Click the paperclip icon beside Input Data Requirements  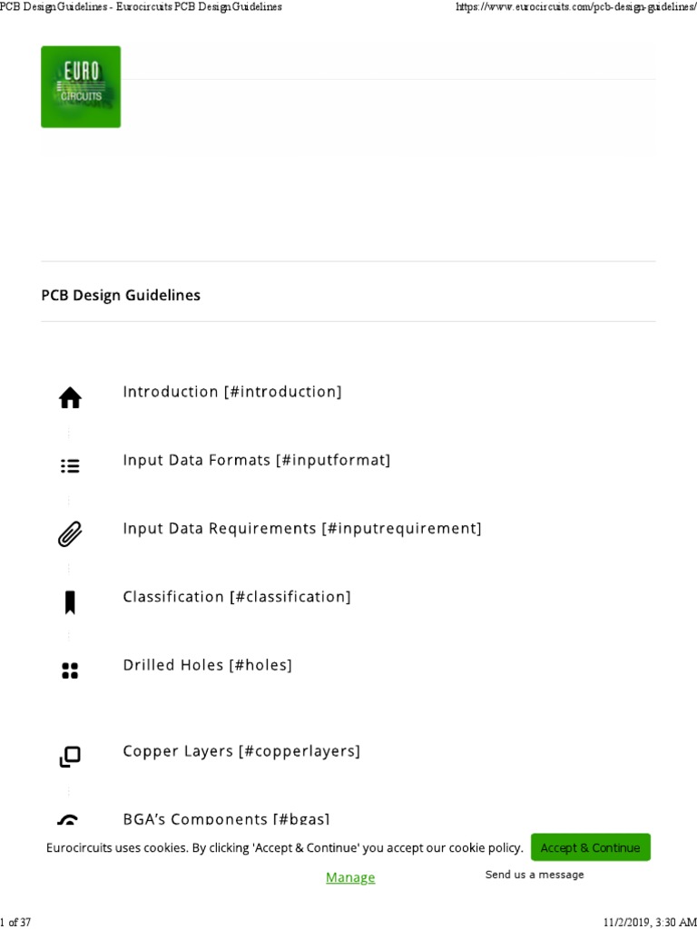click(x=70, y=534)
